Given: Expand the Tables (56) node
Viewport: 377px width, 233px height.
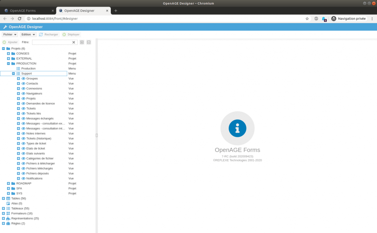Looking at the screenshot, I should [3, 198].
